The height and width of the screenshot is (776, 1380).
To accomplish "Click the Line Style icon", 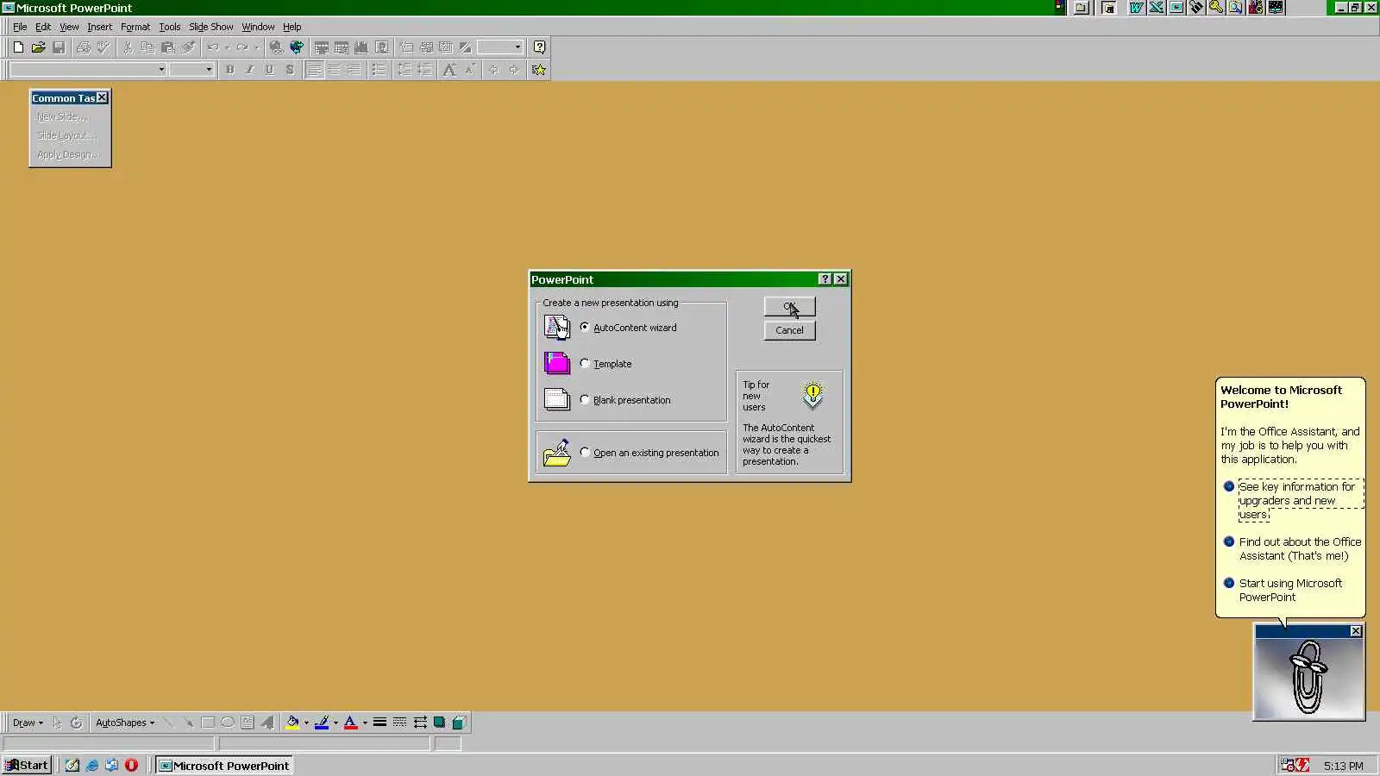I will click(x=379, y=723).
